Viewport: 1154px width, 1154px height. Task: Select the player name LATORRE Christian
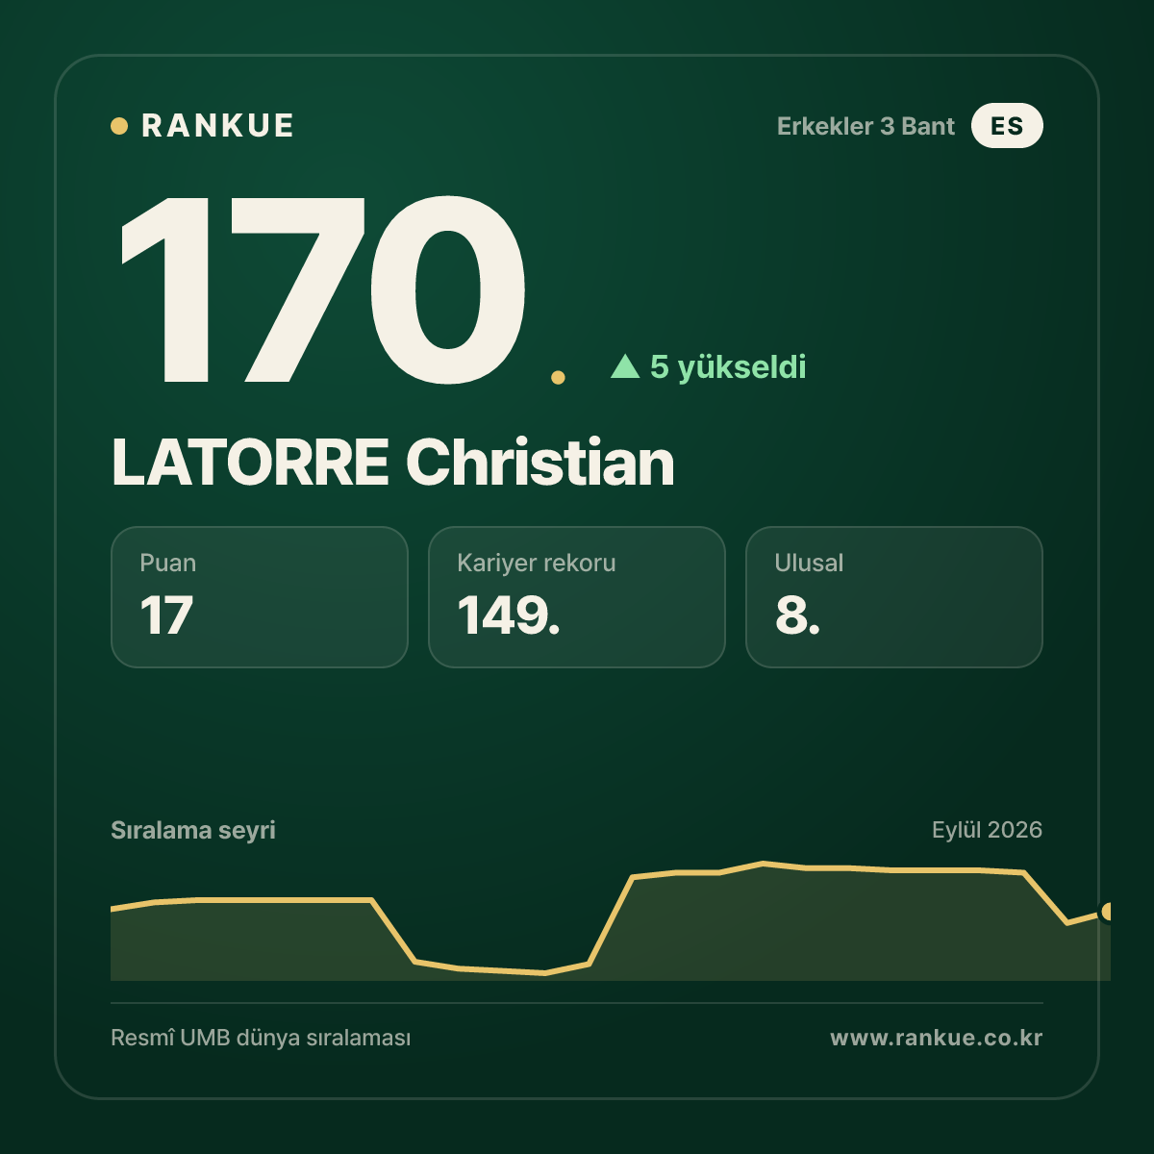click(x=393, y=463)
